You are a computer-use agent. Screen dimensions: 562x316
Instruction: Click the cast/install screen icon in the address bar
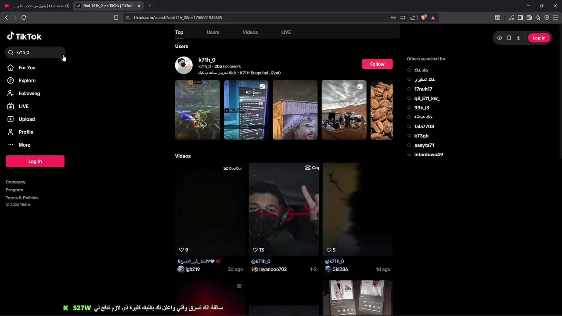click(x=403, y=18)
